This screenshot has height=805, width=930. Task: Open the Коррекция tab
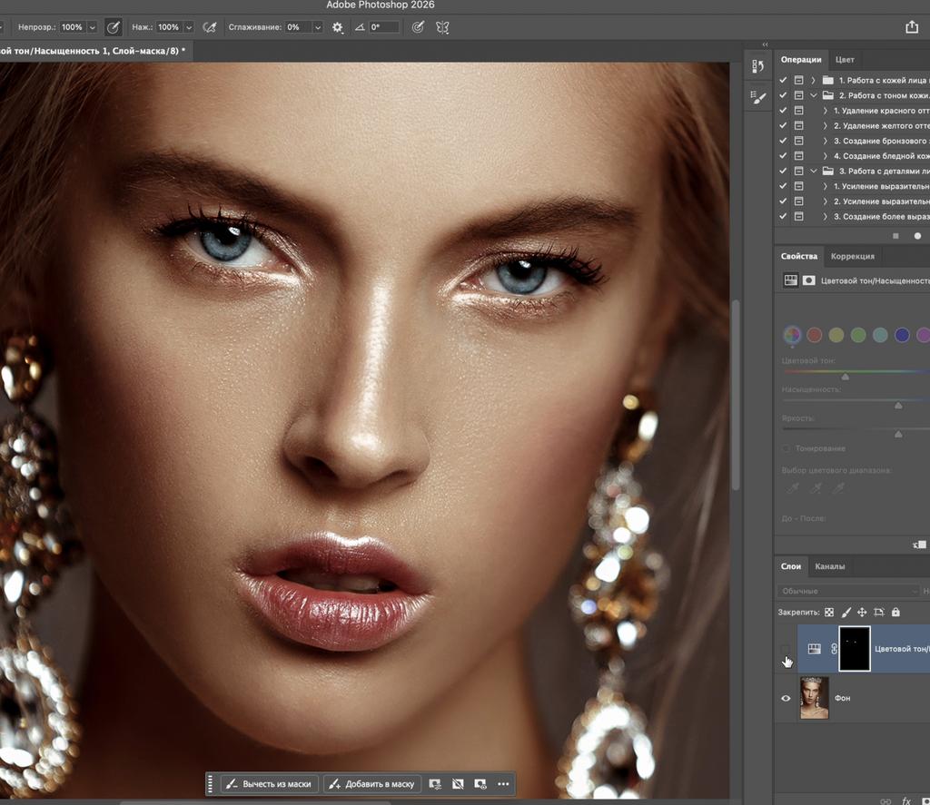[853, 256]
